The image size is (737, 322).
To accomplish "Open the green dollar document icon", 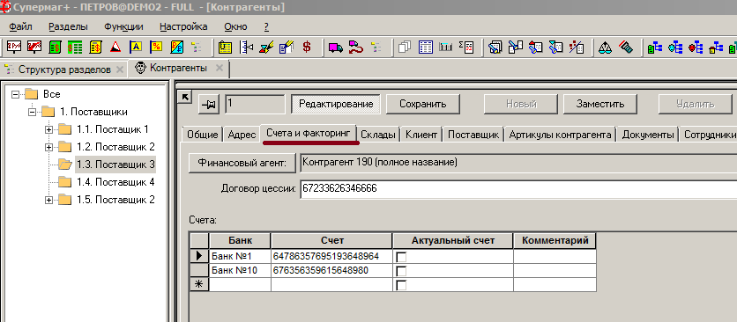I will (x=55, y=47).
